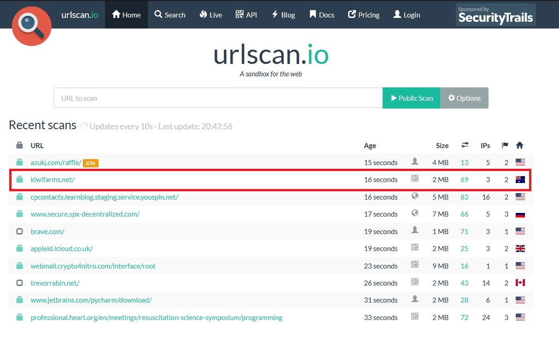Click the unsecured icon beside brave.com/
This screenshot has height=338, width=559.
(x=19, y=231)
